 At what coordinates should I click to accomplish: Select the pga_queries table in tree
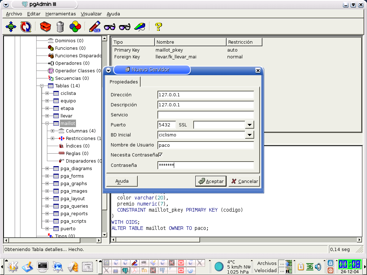click(74, 206)
